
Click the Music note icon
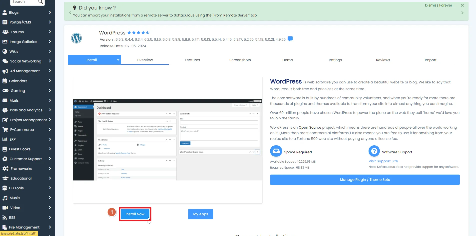click(5, 198)
